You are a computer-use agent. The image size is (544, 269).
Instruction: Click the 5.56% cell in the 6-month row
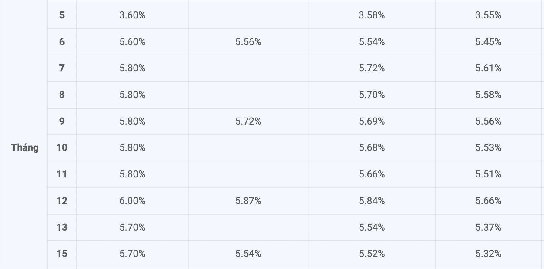(x=248, y=42)
